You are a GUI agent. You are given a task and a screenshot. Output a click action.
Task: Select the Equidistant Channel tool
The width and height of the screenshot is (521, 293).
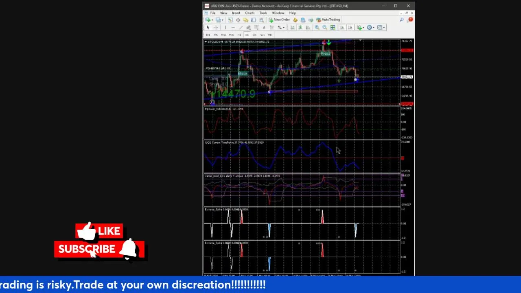coord(249,27)
